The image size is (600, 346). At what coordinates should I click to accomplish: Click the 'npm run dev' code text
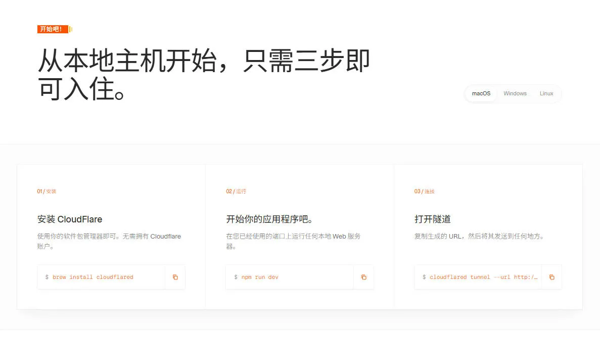260,277
